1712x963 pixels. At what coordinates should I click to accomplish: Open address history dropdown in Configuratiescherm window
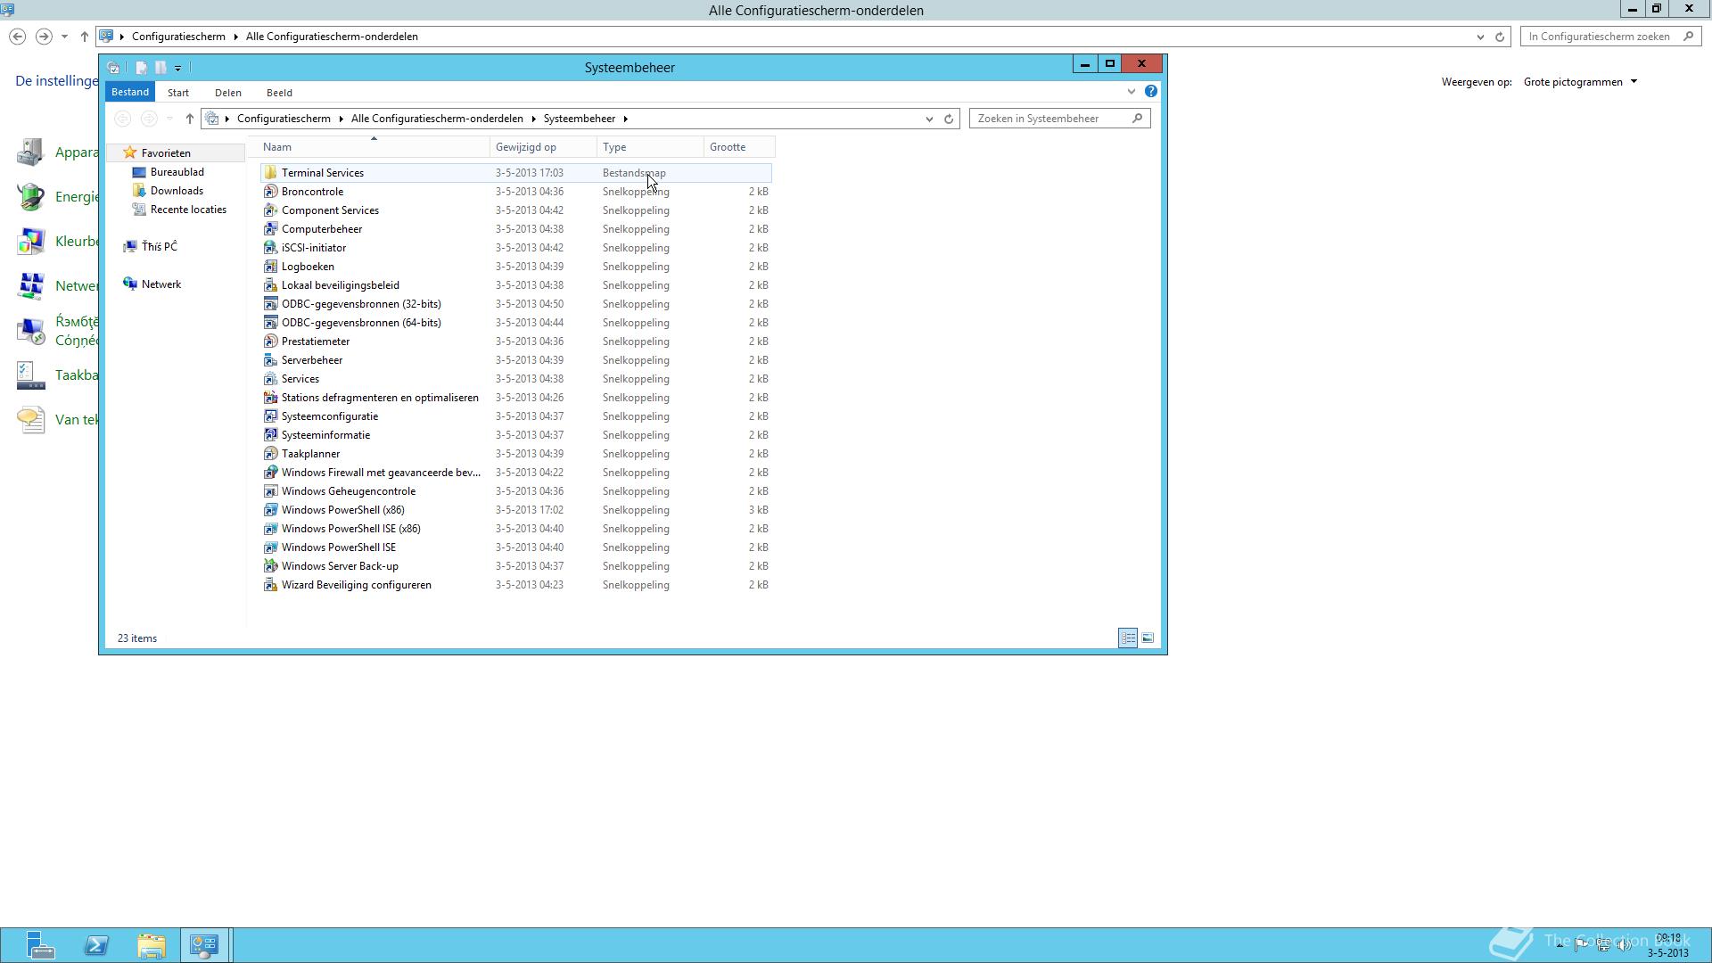click(1480, 37)
